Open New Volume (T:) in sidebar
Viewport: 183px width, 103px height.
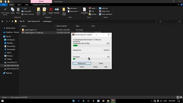click(x=13, y=69)
